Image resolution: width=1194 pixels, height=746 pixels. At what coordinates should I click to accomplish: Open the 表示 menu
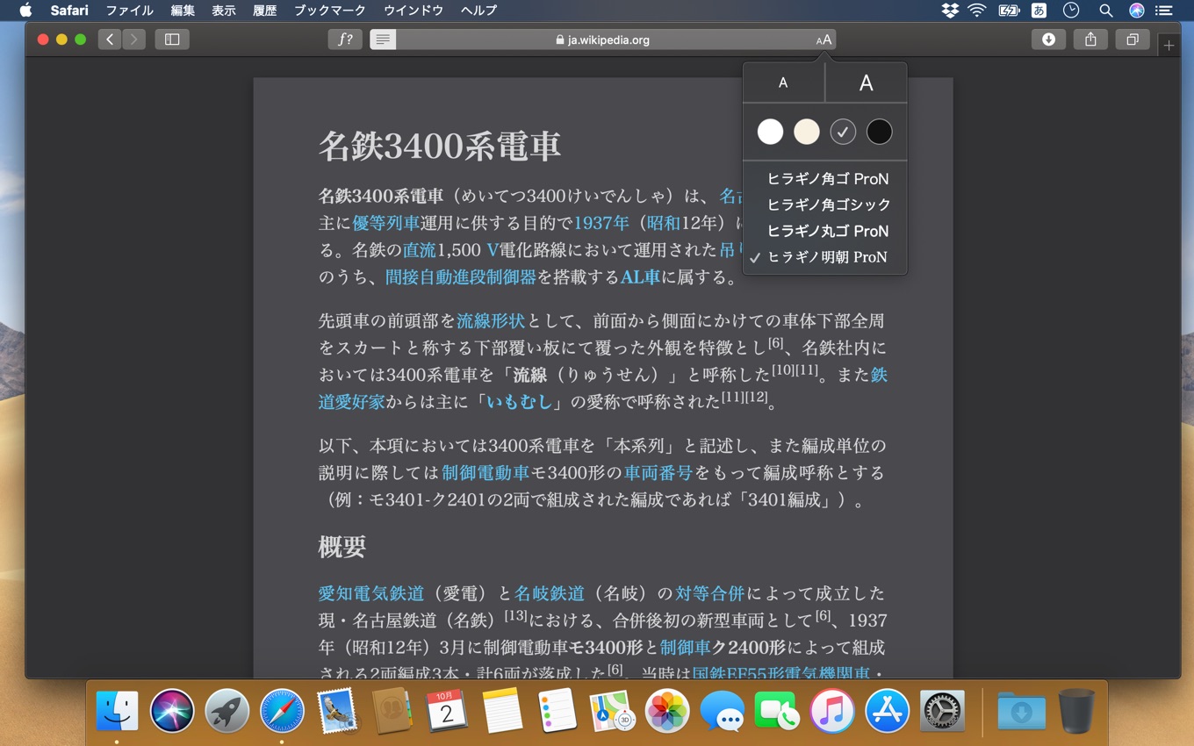(224, 11)
